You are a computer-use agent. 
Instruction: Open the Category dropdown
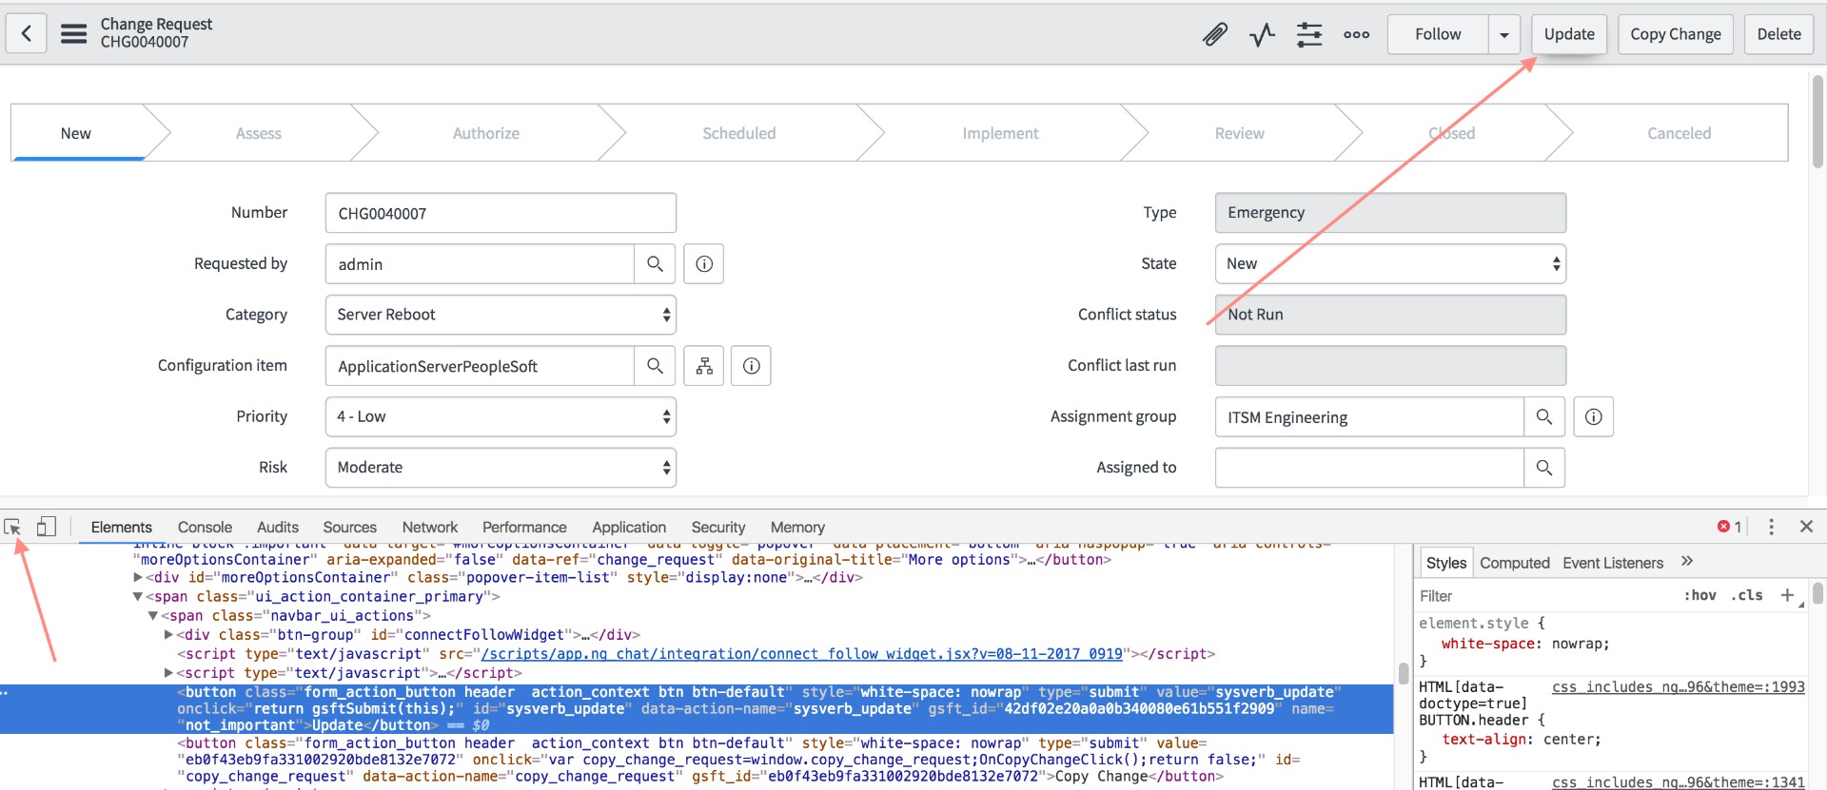501,315
